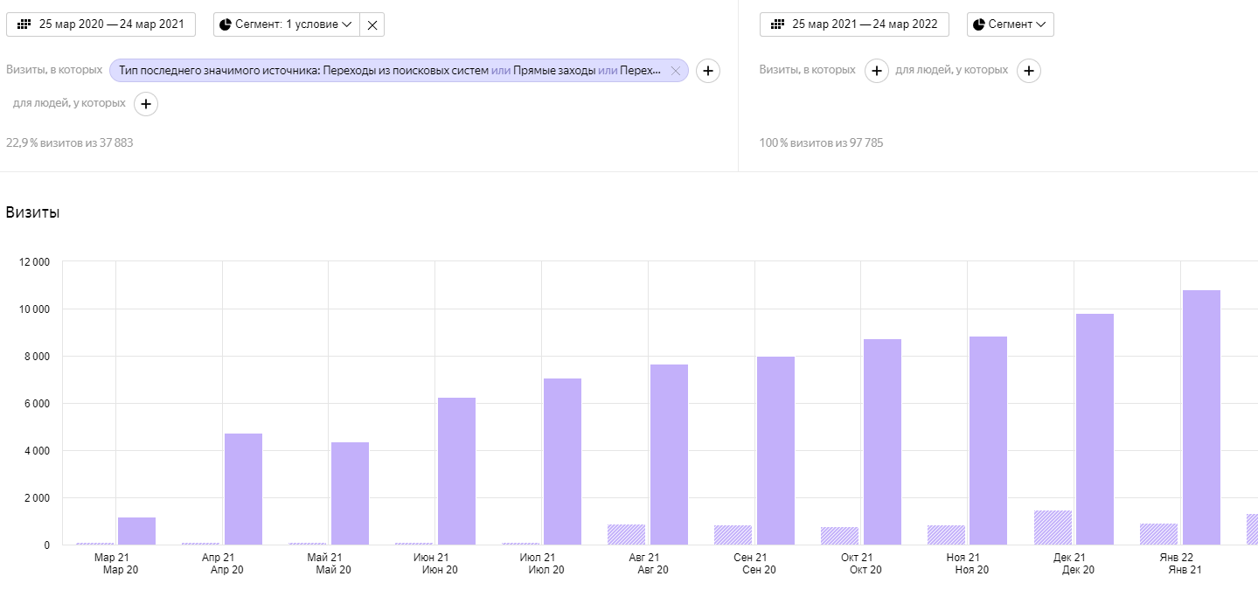Edit the Тип последнего значимого источника filter
The height and width of the screenshot is (604, 1258).
(390, 71)
